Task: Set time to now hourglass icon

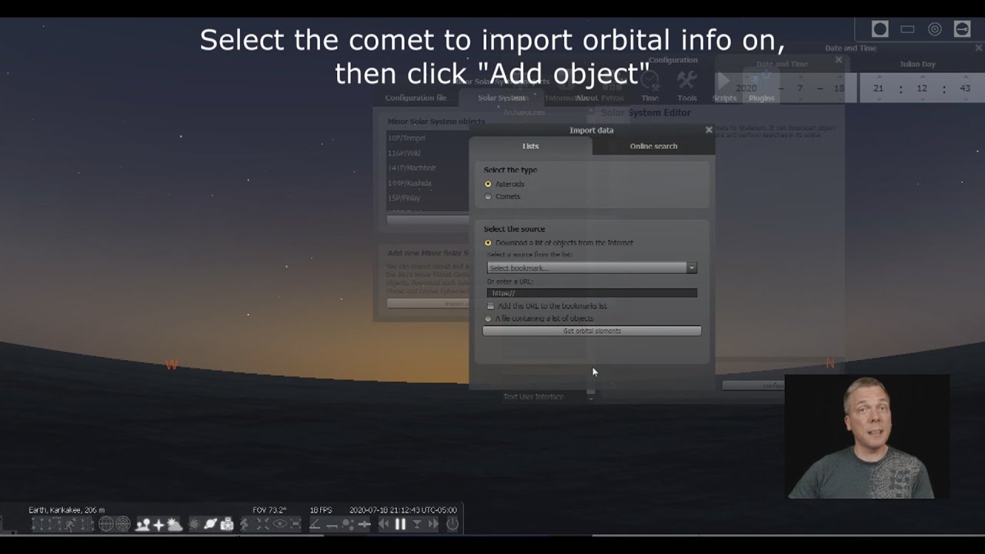Action: click(x=416, y=524)
